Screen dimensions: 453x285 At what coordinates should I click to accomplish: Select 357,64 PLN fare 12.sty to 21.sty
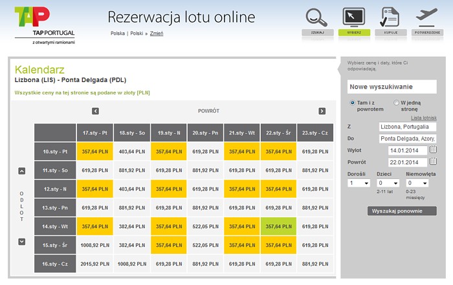[242, 189]
